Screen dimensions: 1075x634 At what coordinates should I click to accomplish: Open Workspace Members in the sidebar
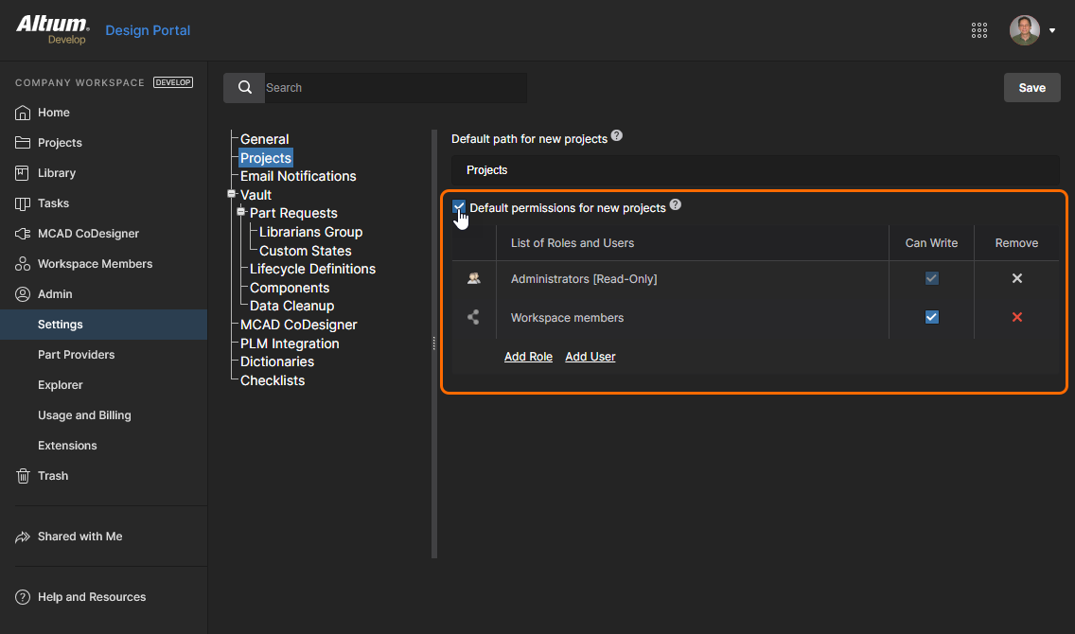(95, 264)
